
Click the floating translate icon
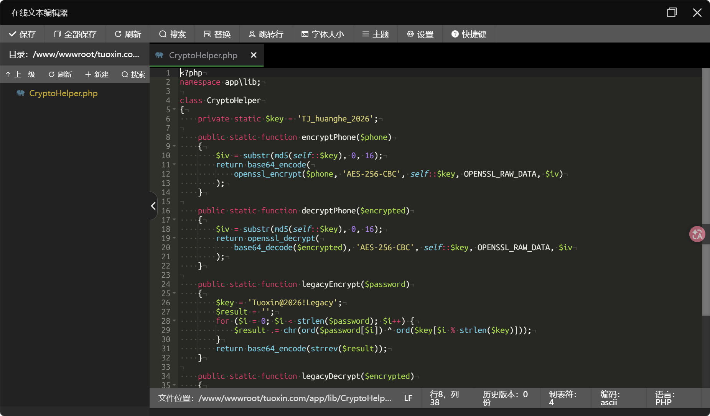coord(697,234)
